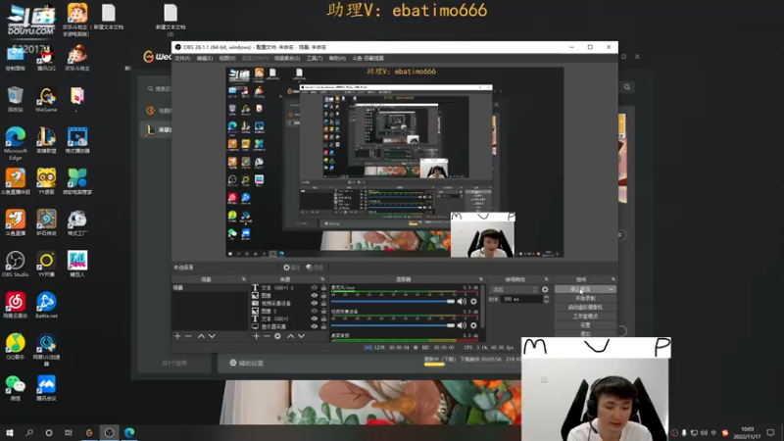Screen dimensions: 784x441
Task: Pop out the Sources dock panel icon
Action: pyautogui.click(x=322, y=279)
